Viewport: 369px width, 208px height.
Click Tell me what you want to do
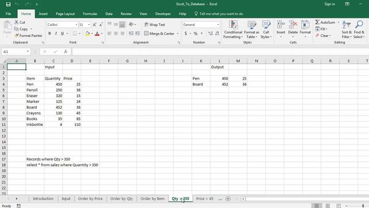(x=219, y=14)
